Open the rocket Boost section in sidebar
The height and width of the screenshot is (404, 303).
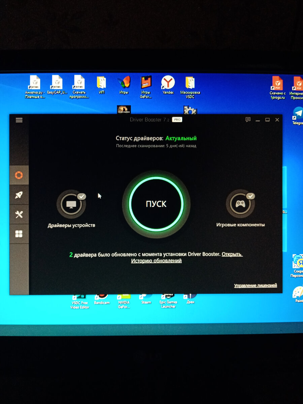[19, 195]
